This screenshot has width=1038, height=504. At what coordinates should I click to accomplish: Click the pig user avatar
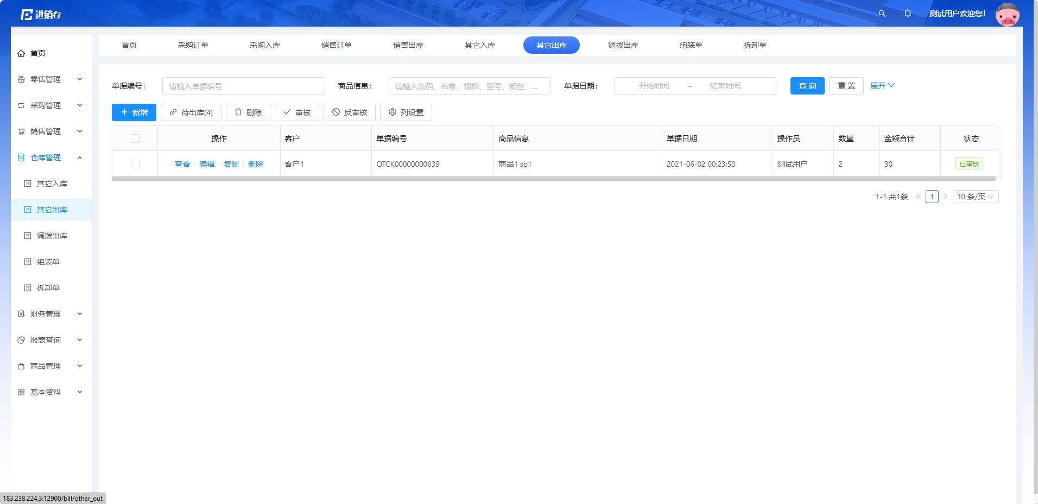click(1007, 15)
